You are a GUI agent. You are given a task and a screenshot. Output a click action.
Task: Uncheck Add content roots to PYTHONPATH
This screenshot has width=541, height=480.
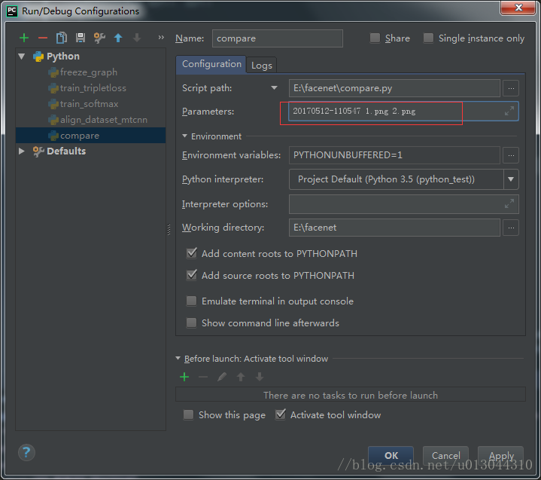pyautogui.click(x=191, y=253)
